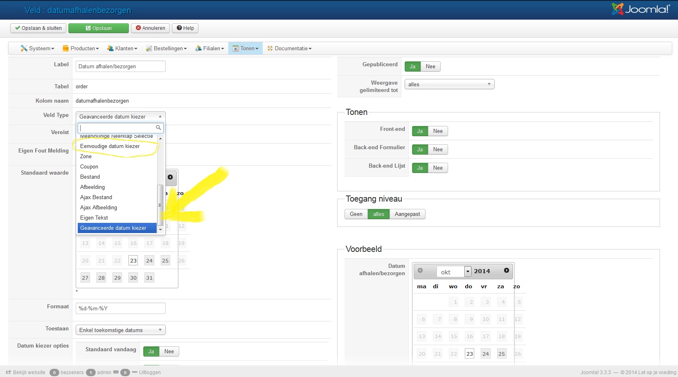Set Back-end Formulier to Ja
Screen dimensions: 678x377
click(x=420, y=150)
